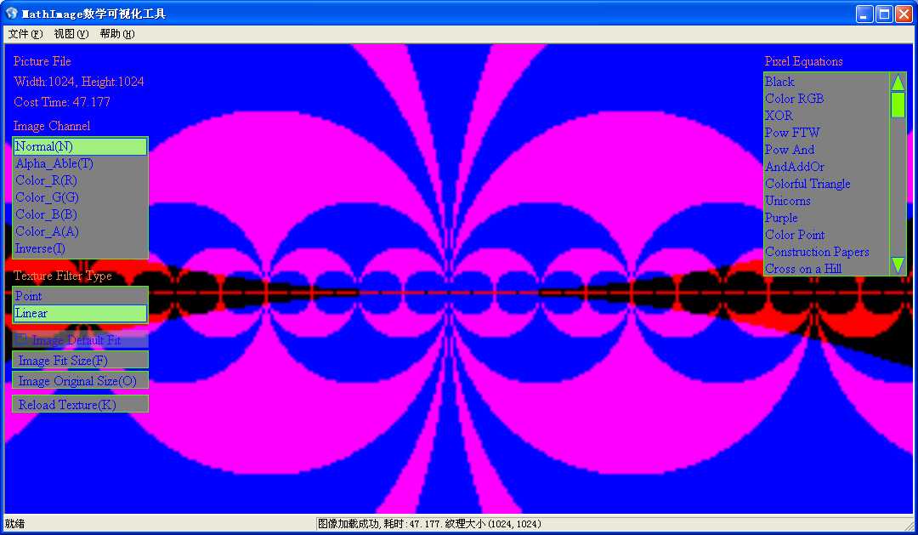
Task: Select the Color RGB pixel equation
Action: pyautogui.click(x=826, y=99)
